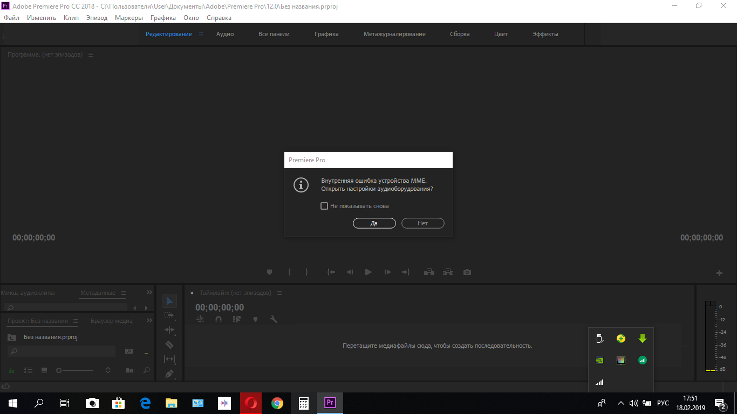Click Mark In brace in the Program monitor
This screenshot has width=737, height=414.
pyautogui.click(x=289, y=272)
